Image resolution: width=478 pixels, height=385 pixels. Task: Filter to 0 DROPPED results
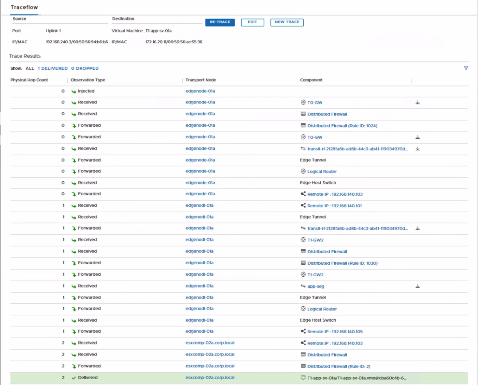85,68
